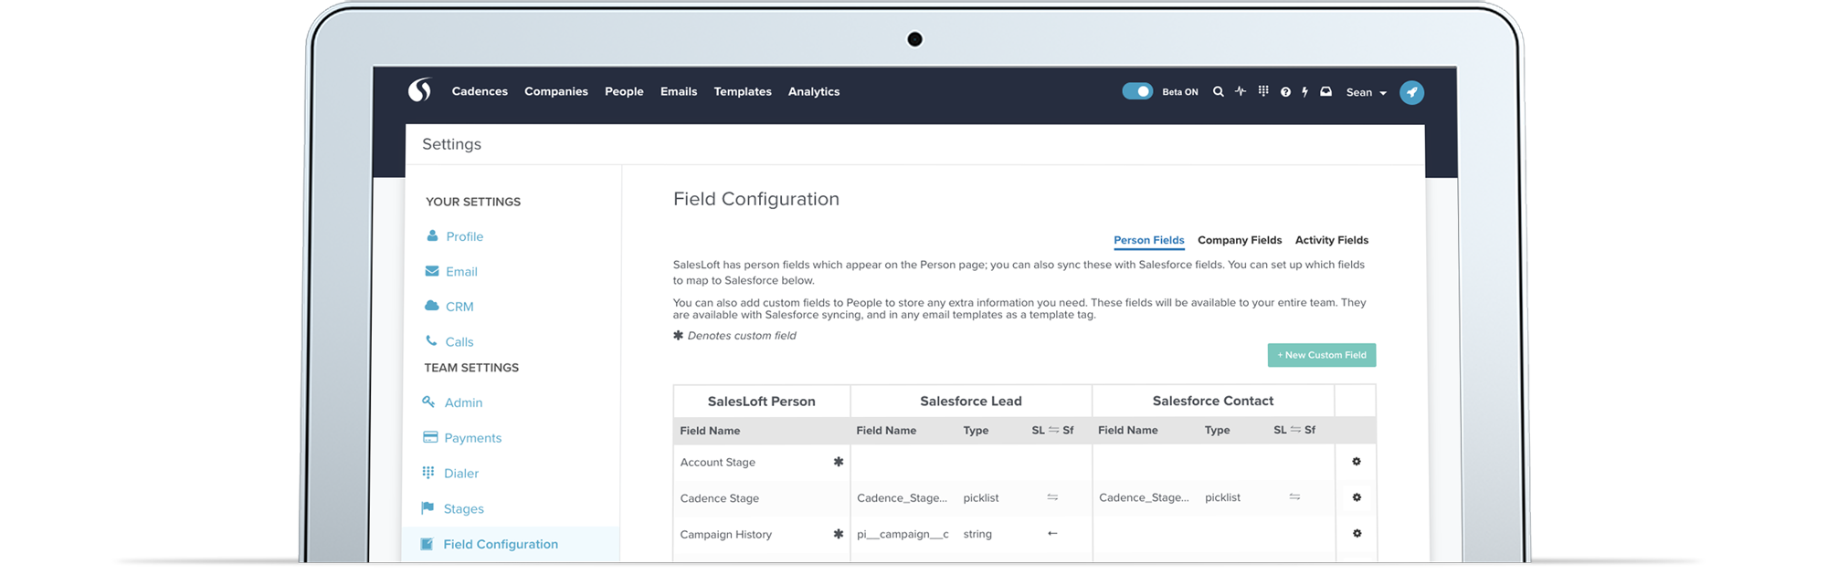Open the inbox tray icon
Viewport: 1827px width, 574px height.
(1325, 91)
